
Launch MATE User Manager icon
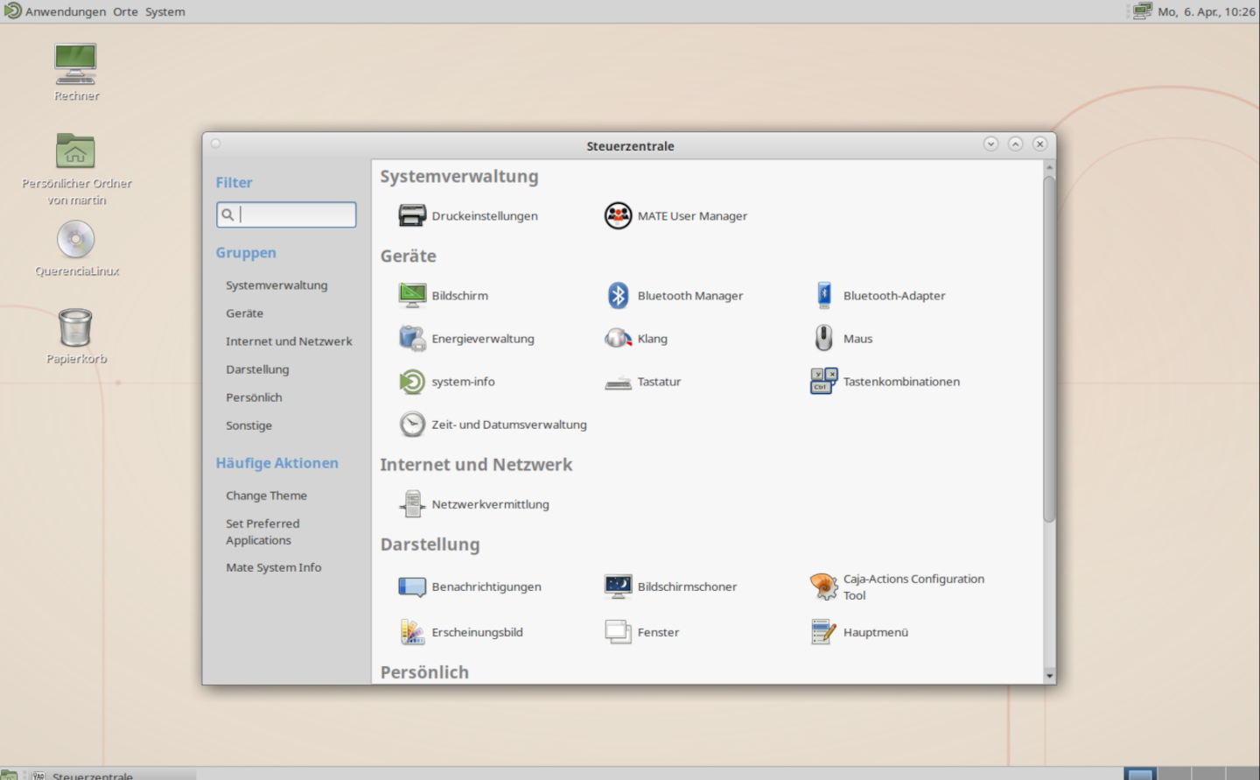coord(618,215)
